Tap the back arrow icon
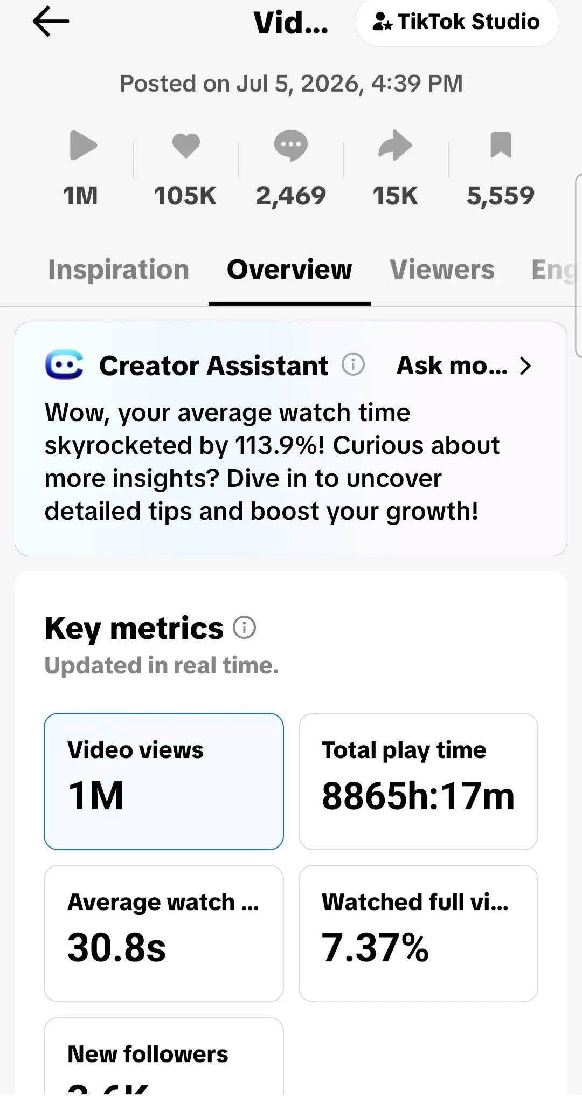The height and width of the screenshot is (1102, 582). point(51,22)
